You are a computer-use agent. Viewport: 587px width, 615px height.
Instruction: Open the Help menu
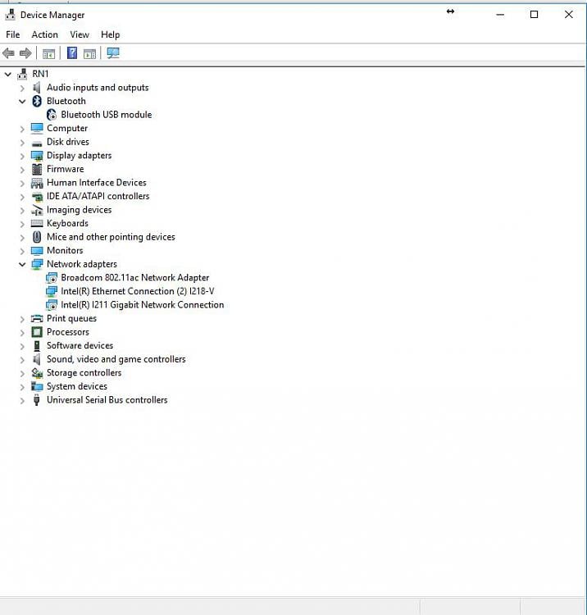(110, 34)
